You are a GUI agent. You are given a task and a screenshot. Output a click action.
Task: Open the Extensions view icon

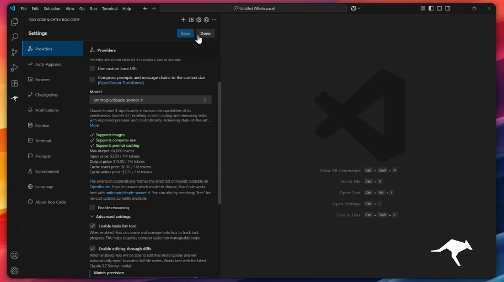coord(14,83)
